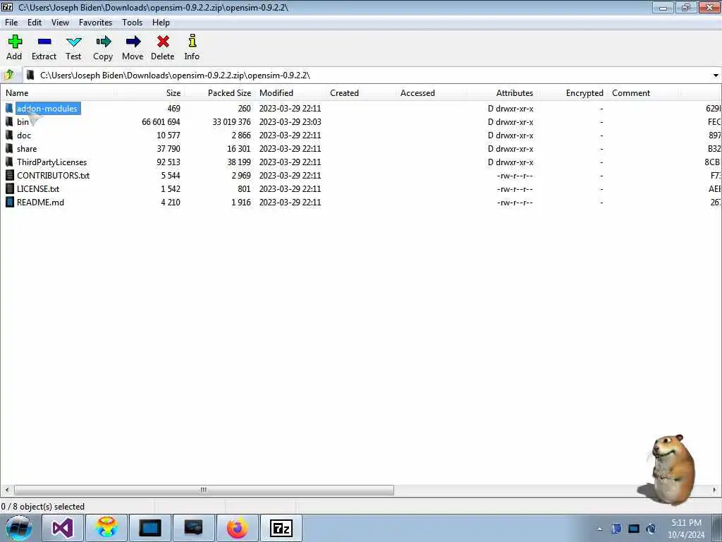This screenshot has width=722, height=542.
Task: Open the Windows Start menu
Action: [x=18, y=528]
